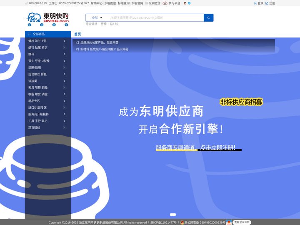300x225 pixels.
Task: Click the 组合螺丝 hot search keyword
Action: coord(91,24)
